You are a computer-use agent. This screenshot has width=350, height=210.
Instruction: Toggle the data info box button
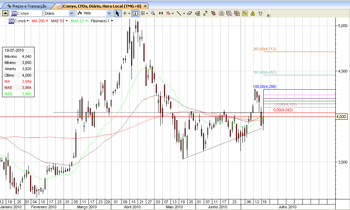135,13
